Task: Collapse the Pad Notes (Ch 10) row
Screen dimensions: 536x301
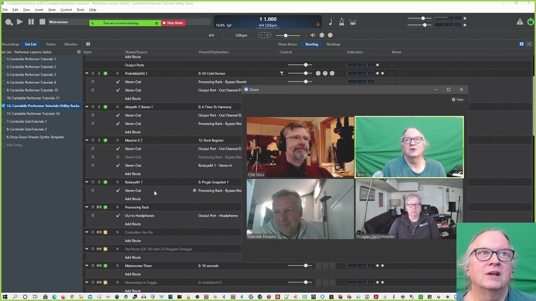Action: click(x=87, y=249)
